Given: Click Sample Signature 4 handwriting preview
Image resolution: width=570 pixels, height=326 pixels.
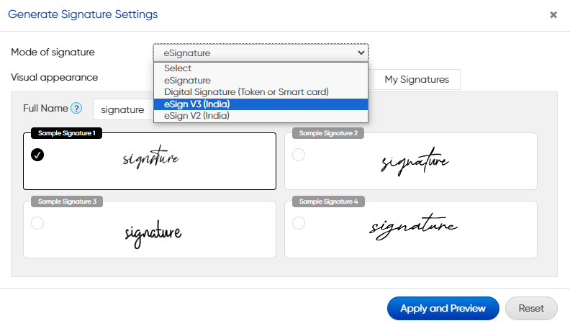Looking at the screenshot, I should 413,228.
